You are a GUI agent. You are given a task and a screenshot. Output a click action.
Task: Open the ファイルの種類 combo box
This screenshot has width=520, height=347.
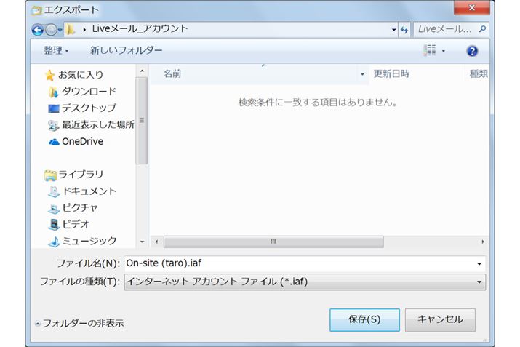click(305, 282)
